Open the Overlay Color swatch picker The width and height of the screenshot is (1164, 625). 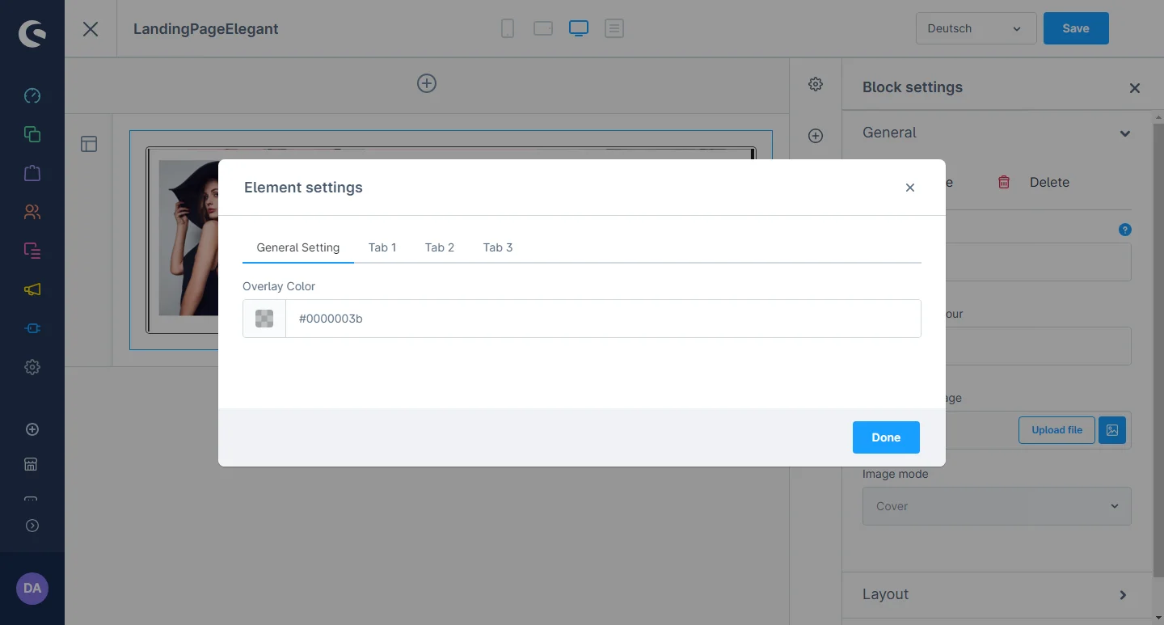[x=264, y=319]
